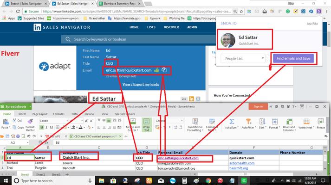331x185 pixels.
Task: Open the People List dropdown
Action: click(243, 59)
